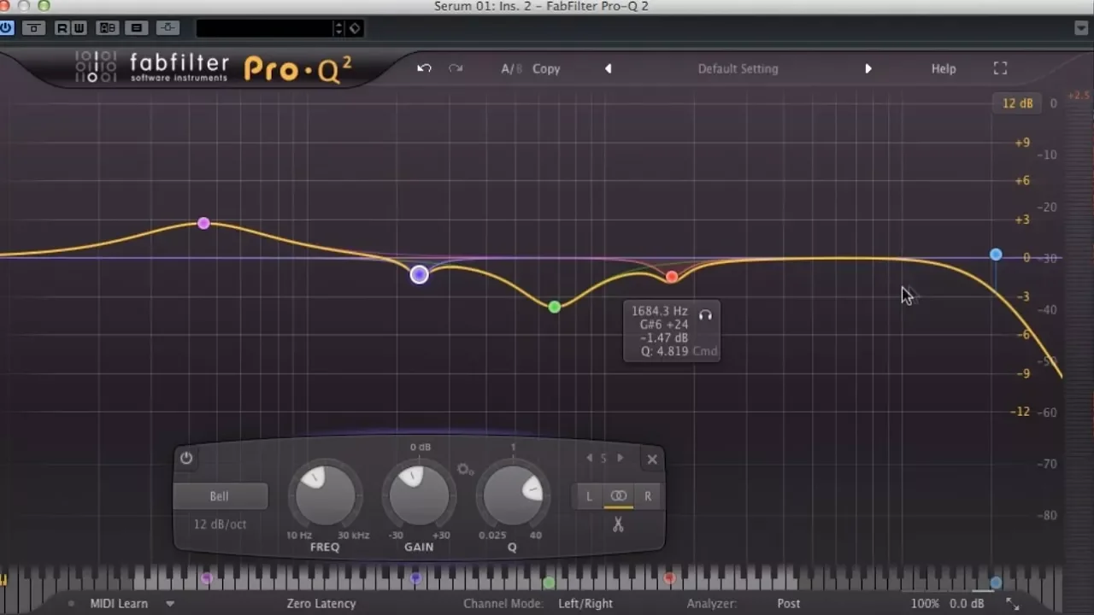Select next band with right arrow
This screenshot has height=615, width=1094.
tap(621, 458)
